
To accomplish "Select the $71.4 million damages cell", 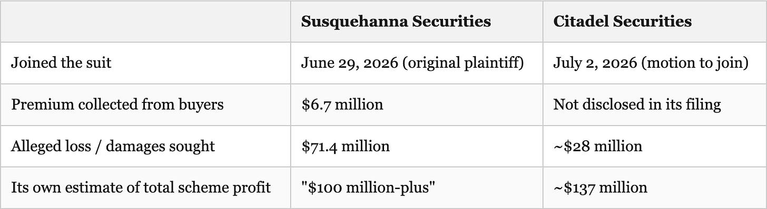I will (x=416, y=146).
